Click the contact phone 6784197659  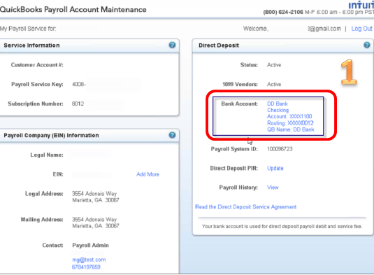[86, 267]
